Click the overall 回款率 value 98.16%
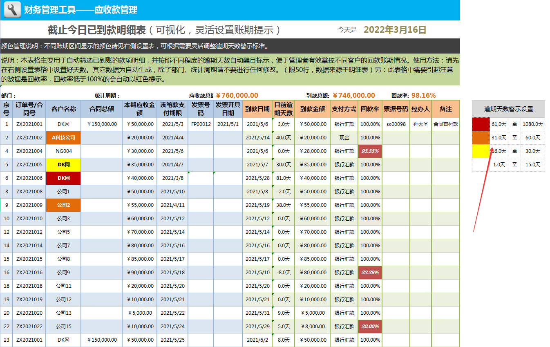 423,95
